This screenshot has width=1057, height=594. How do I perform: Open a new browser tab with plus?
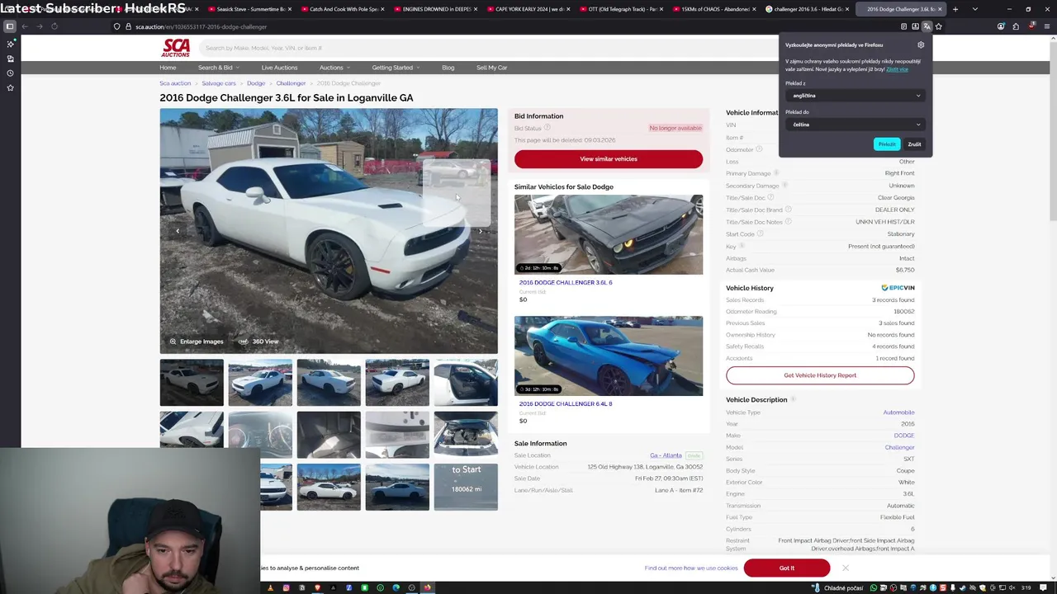pyautogui.click(x=955, y=9)
